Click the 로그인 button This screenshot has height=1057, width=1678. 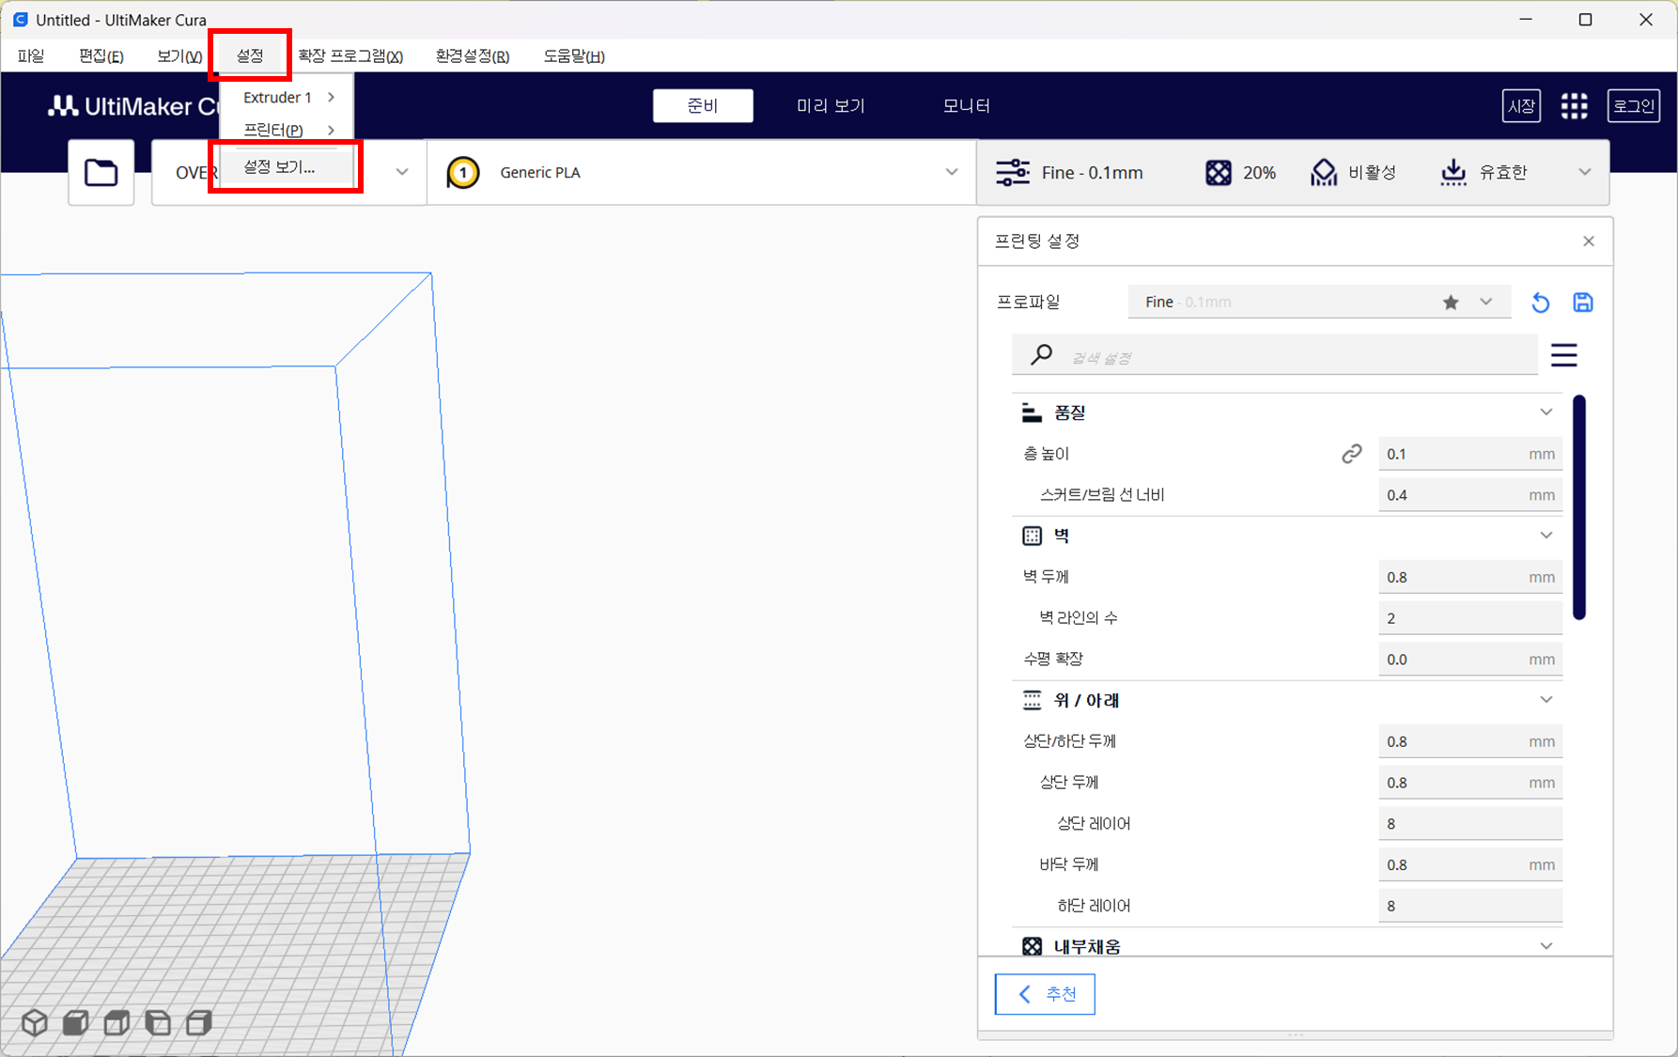point(1634,106)
